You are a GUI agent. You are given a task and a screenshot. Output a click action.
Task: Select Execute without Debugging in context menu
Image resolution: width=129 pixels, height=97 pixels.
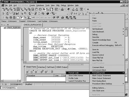[x=107, y=45]
